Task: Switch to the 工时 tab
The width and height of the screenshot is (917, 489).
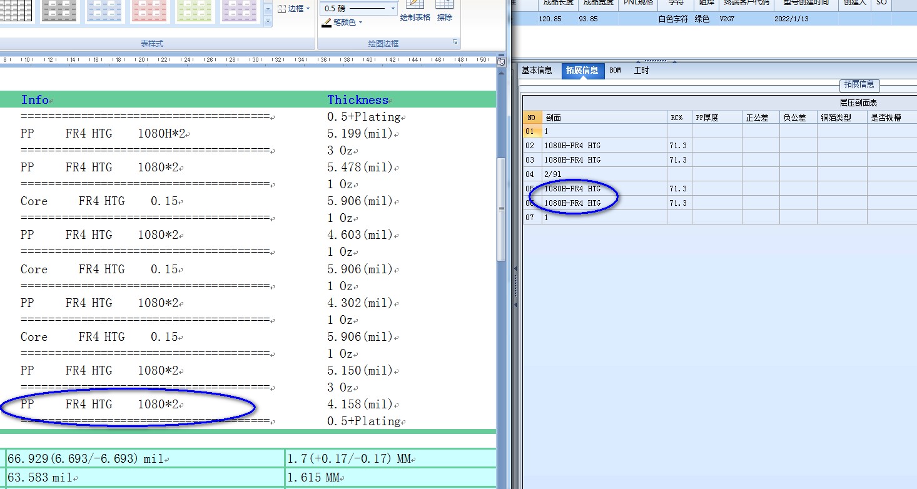Action: click(642, 70)
